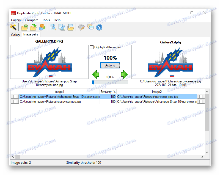Click the horizontal scroll right arrow

coord(202,157)
